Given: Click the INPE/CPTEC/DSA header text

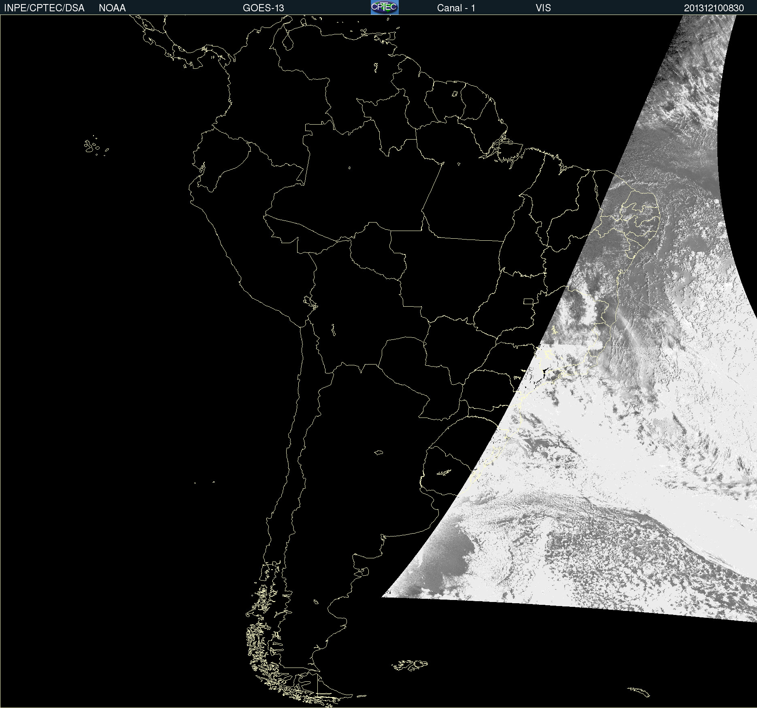Looking at the screenshot, I should click(44, 8).
